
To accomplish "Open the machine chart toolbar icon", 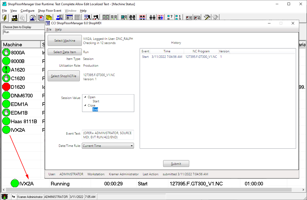I will click(15, 18).
